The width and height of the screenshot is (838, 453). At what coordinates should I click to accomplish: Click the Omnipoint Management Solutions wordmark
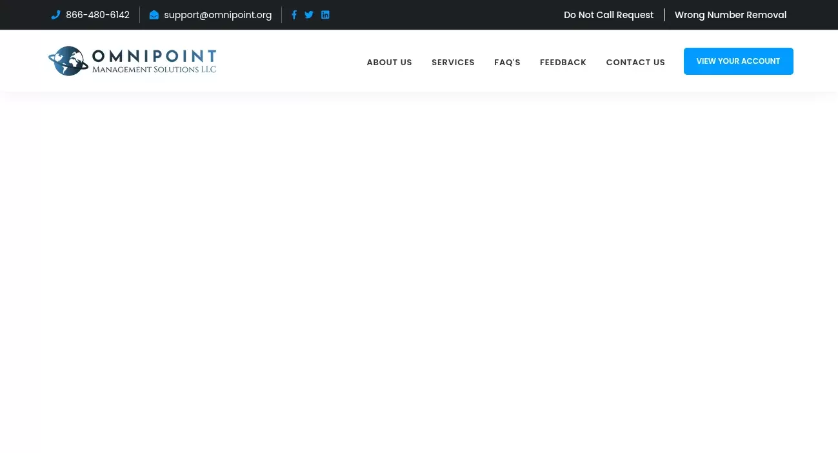click(154, 60)
